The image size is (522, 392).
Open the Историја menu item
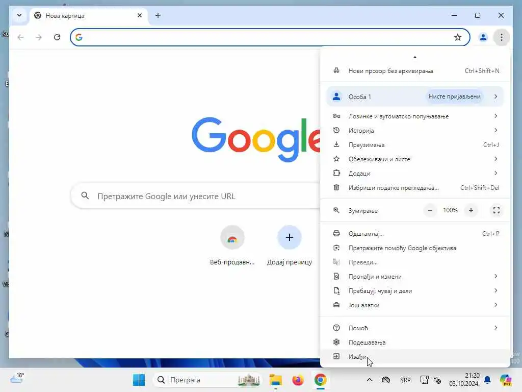[415, 130]
